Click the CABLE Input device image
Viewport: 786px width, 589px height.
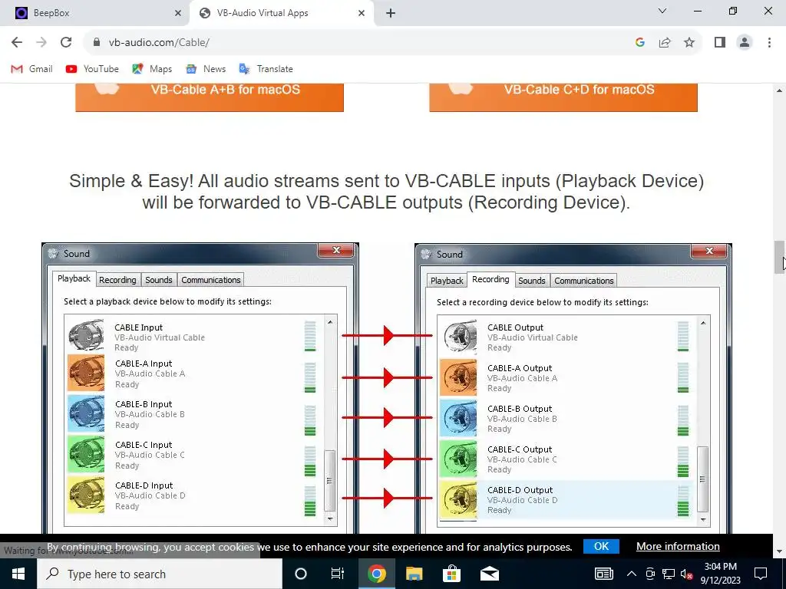(x=86, y=334)
